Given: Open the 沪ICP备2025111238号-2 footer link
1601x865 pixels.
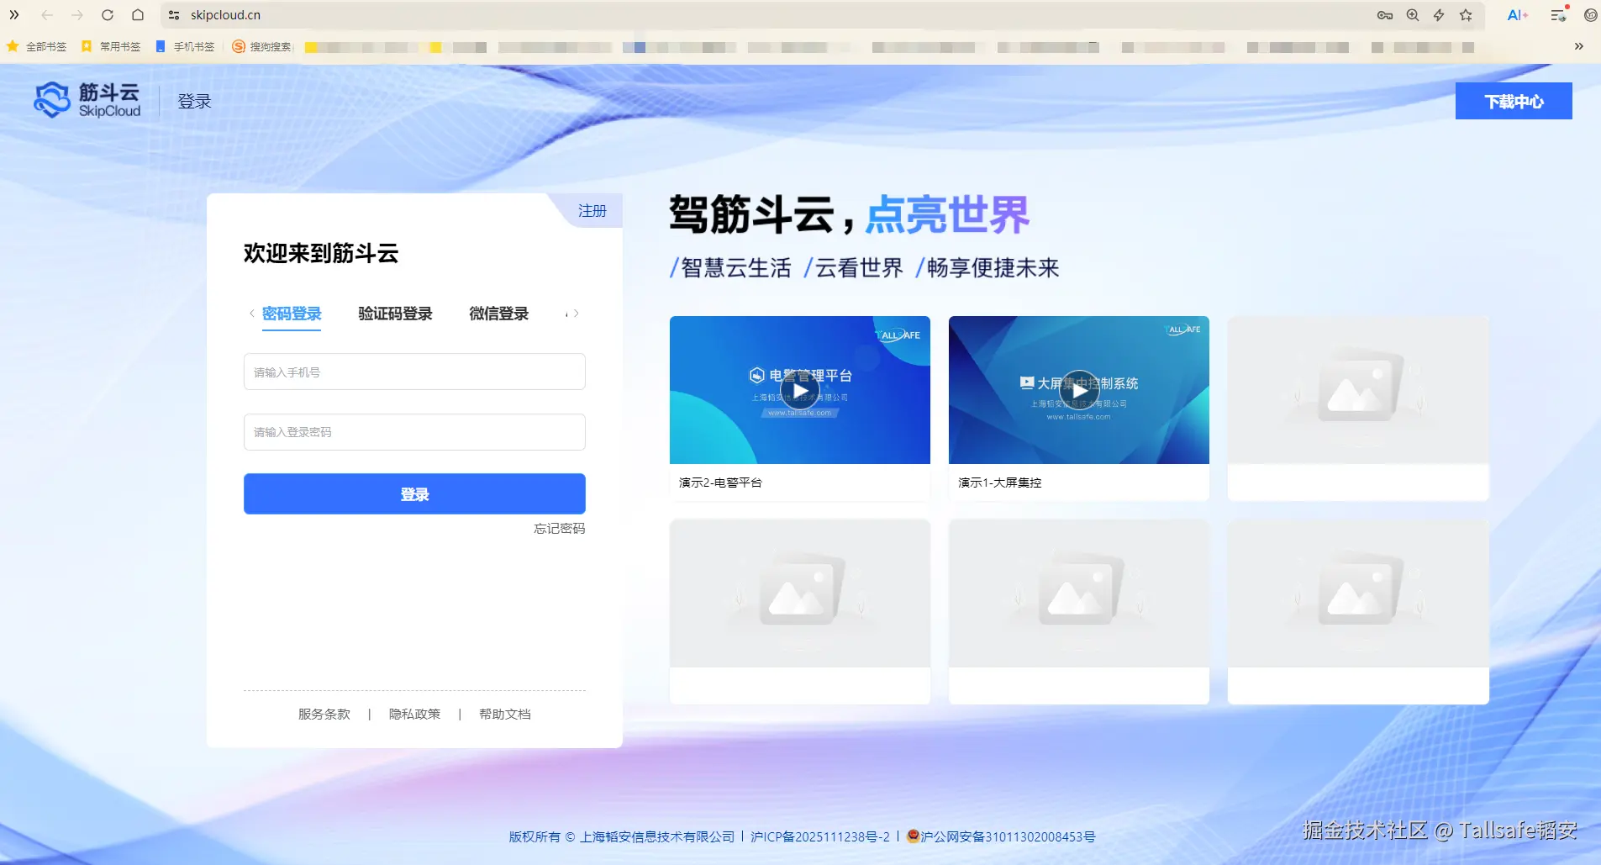Looking at the screenshot, I should [x=820, y=837].
